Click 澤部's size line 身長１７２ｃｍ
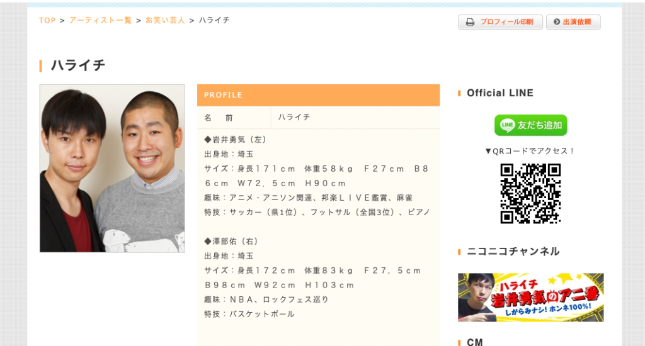This screenshot has width=645, height=346. coord(312,278)
